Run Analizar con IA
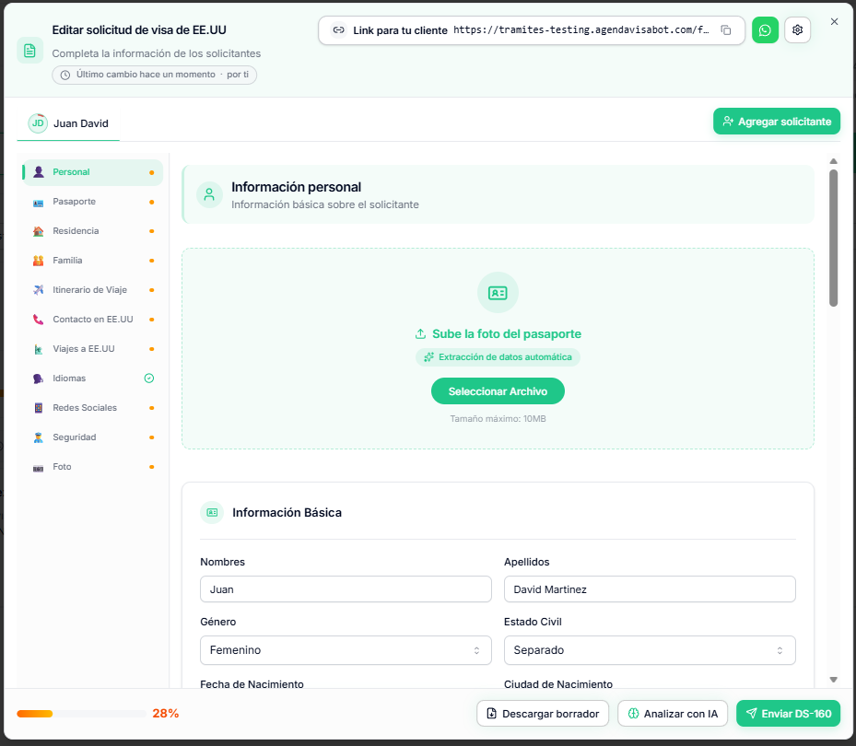Image resolution: width=856 pixels, height=746 pixels. point(673,713)
